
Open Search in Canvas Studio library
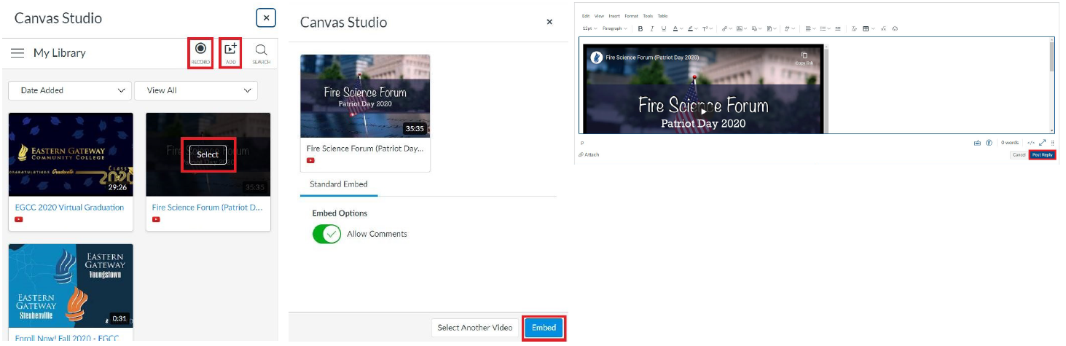[261, 52]
